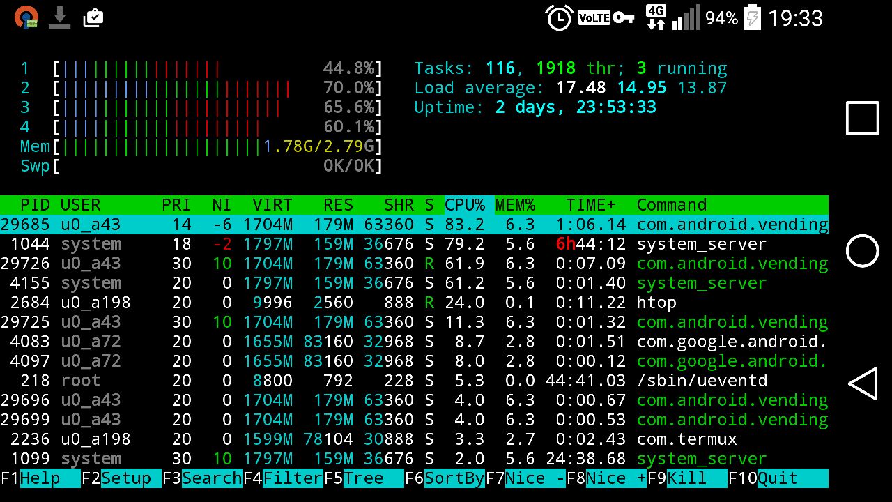Sort by the USER column header

[x=81, y=205]
